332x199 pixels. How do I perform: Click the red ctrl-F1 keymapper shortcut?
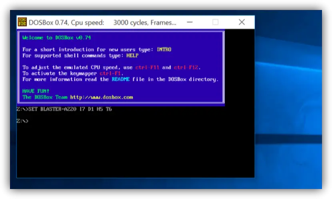pyautogui.click(x=110, y=74)
